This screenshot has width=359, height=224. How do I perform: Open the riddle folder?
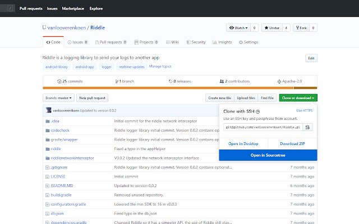click(56, 149)
